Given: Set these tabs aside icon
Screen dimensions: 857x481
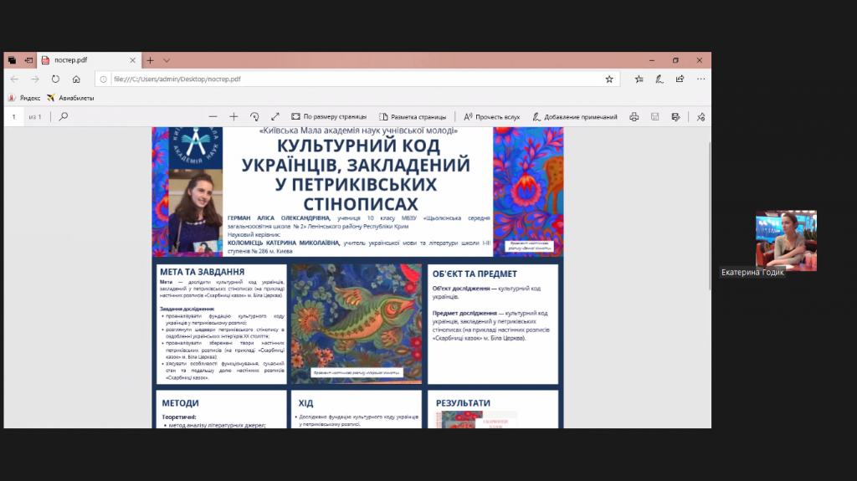Looking at the screenshot, I should 28,60.
